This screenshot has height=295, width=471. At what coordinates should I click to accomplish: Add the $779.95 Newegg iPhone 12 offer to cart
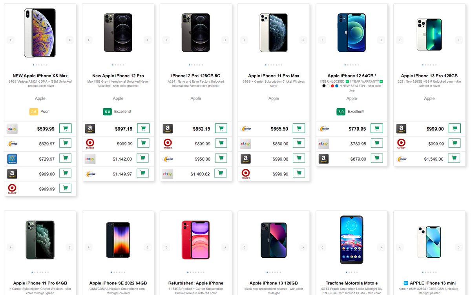pyautogui.click(x=377, y=128)
